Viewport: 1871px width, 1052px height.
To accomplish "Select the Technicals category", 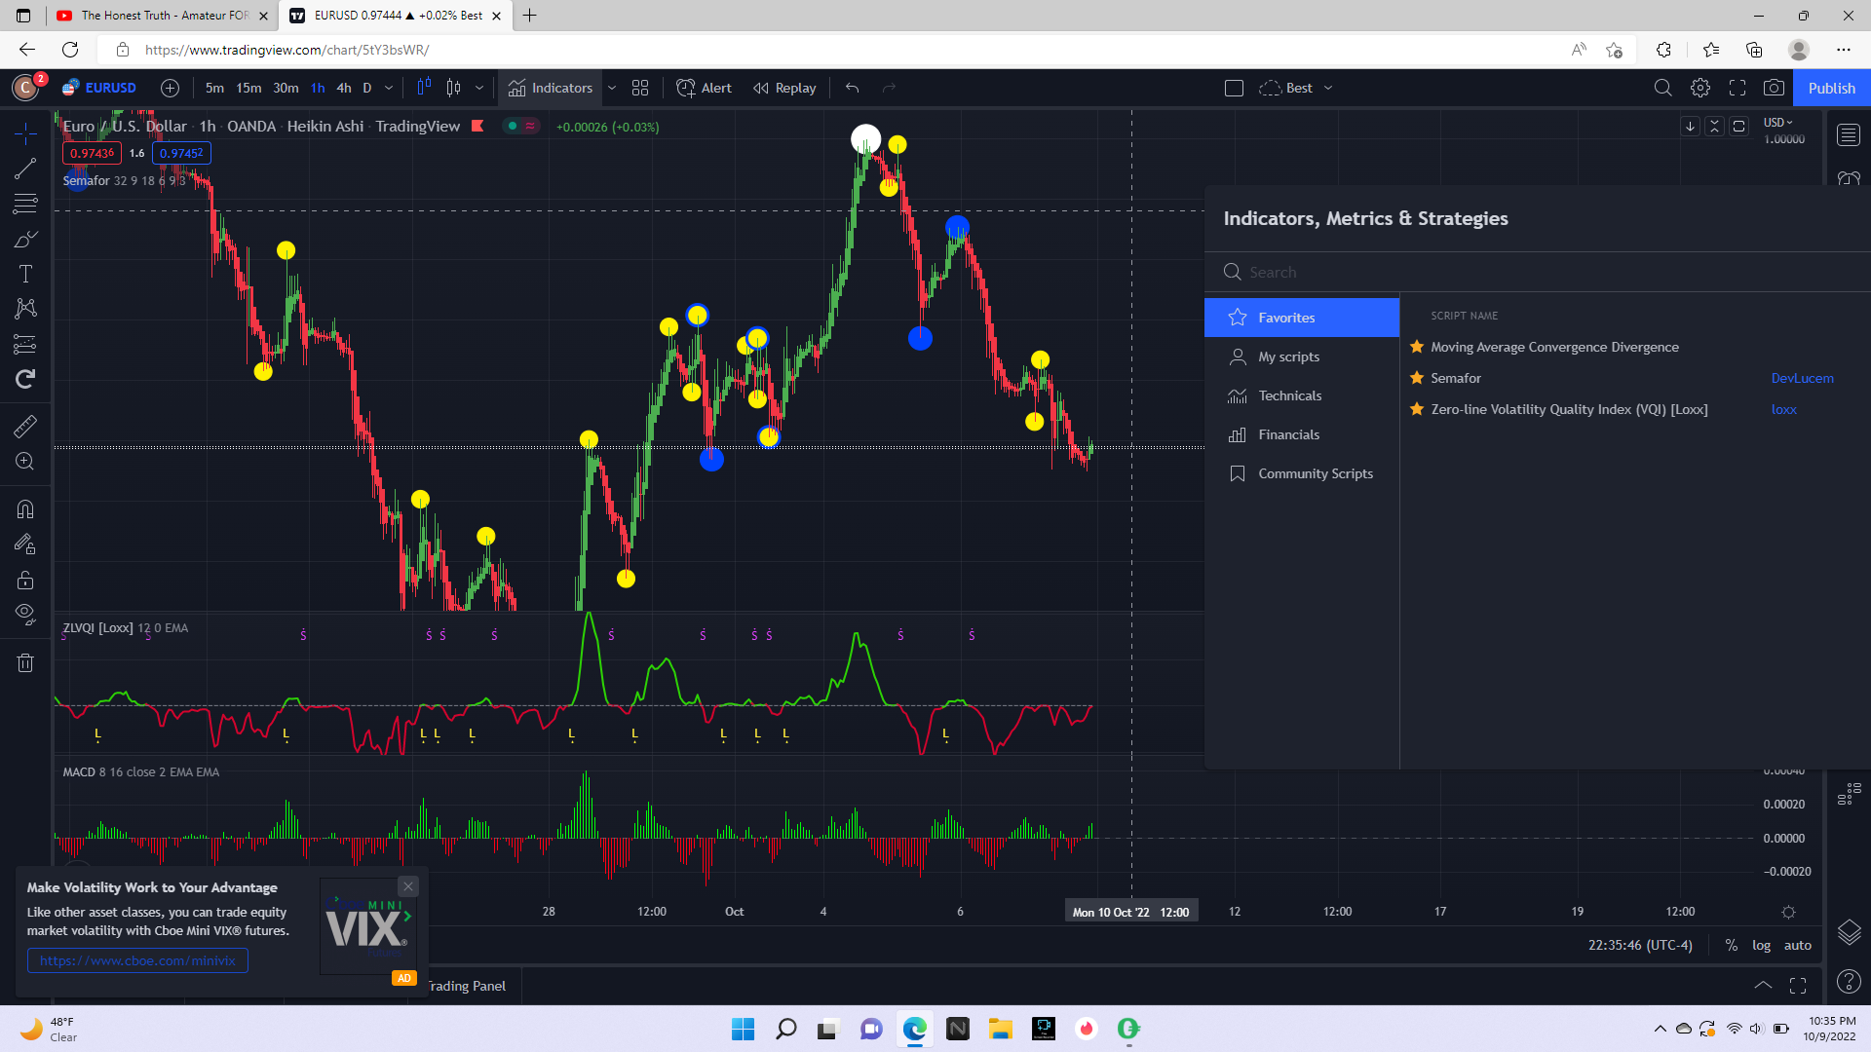I will (x=1289, y=395).
